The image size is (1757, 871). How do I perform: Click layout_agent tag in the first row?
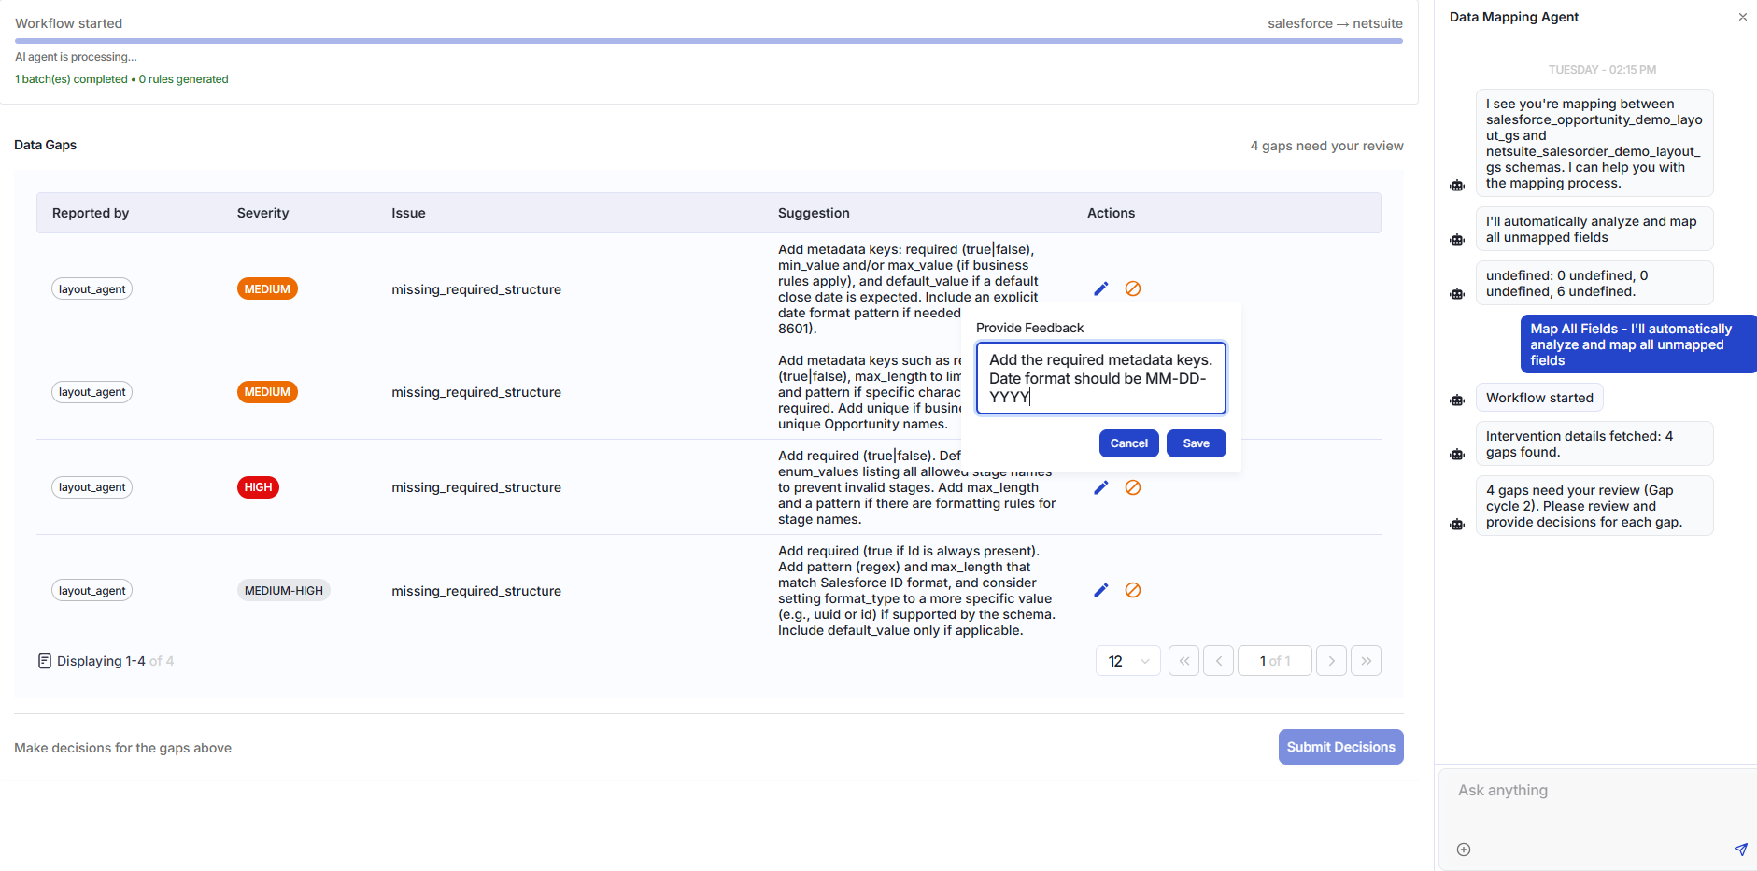coord(92,289)
